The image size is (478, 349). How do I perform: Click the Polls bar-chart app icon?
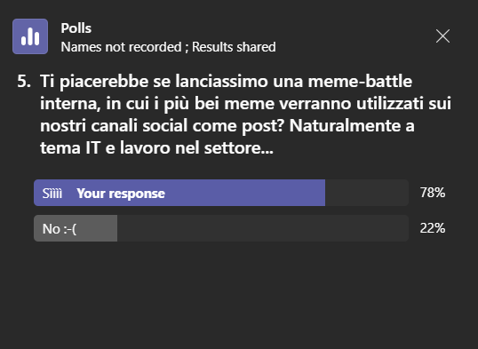click(x=30, y=36)
